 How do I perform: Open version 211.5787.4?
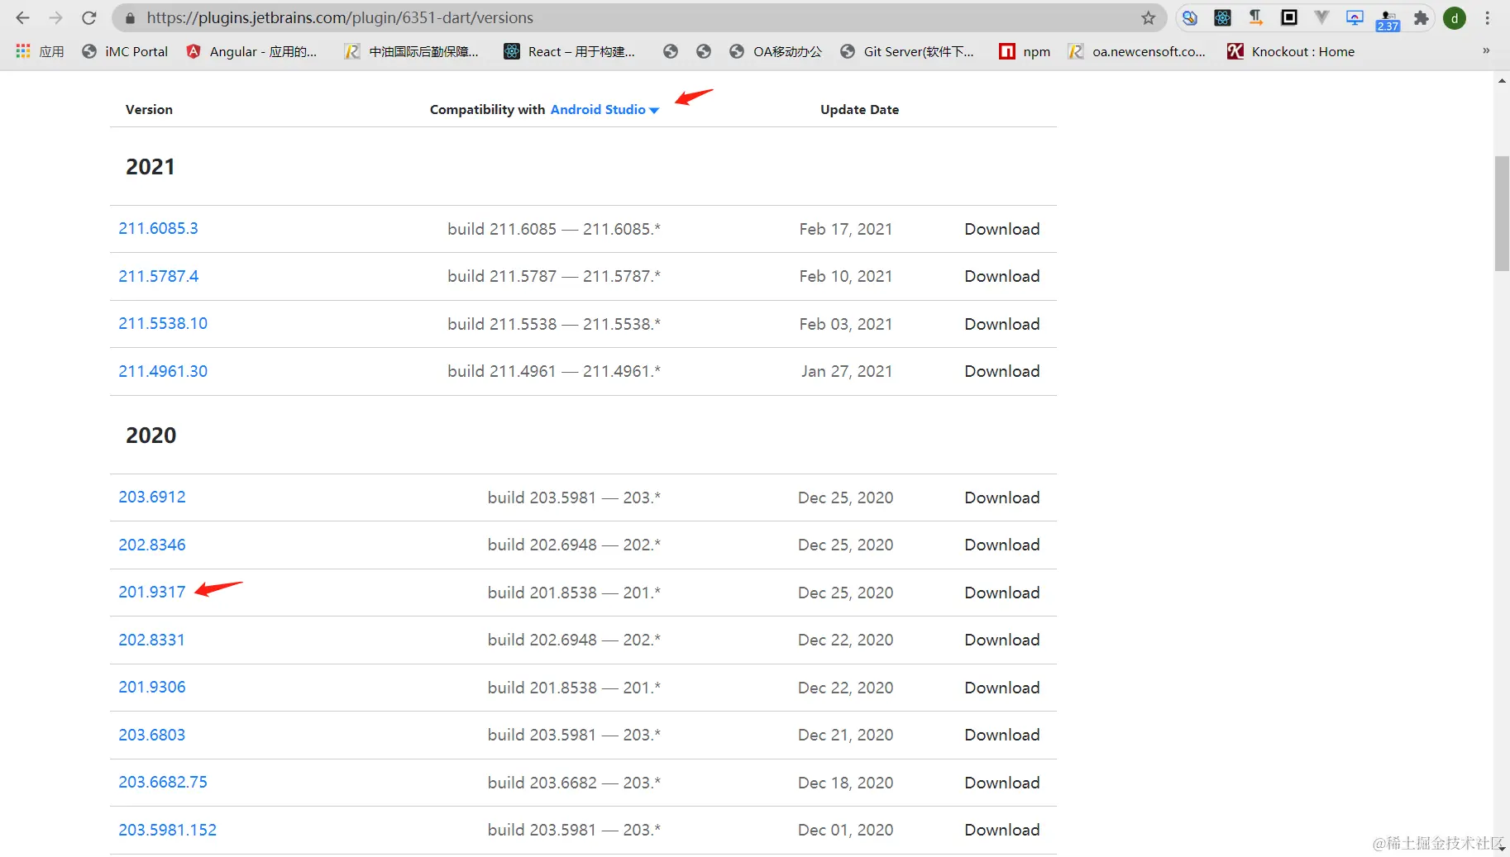[158, 276]
